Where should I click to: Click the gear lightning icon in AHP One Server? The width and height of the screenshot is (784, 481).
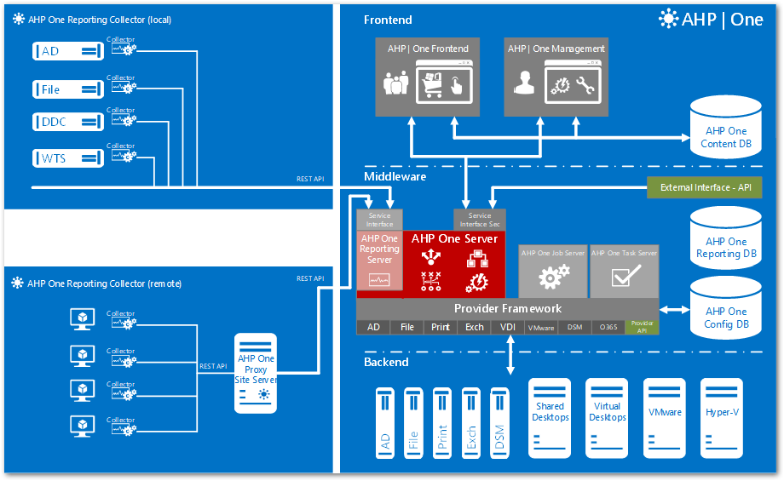click(x=476, y=282)
